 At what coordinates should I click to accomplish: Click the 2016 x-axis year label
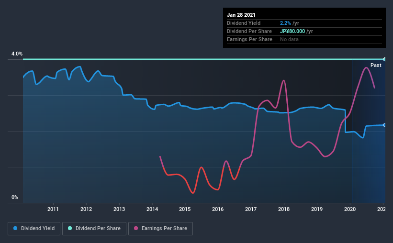218,209
